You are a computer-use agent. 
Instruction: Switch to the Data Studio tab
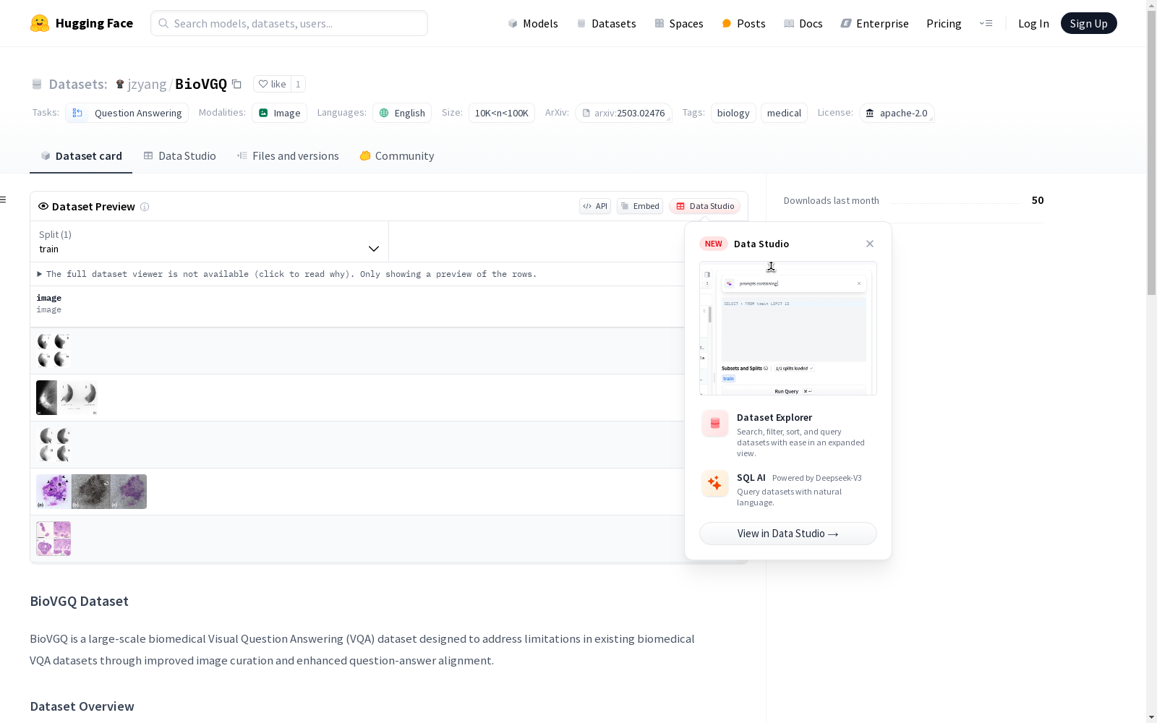click(179, 155)
